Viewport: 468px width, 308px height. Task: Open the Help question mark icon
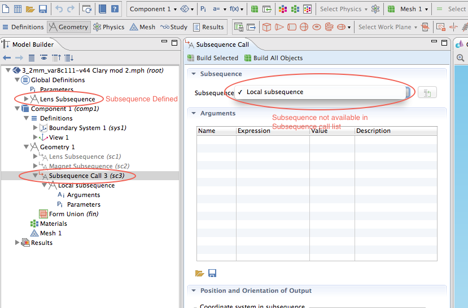pos(115,9)
